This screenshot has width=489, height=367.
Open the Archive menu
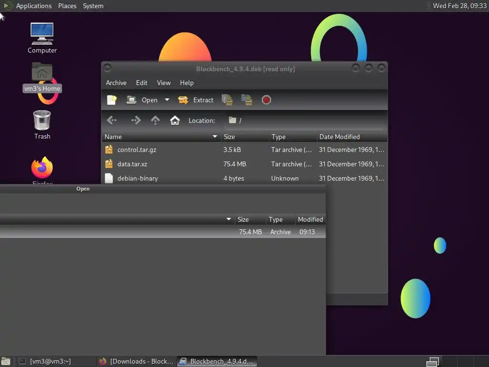pos(116,83)
